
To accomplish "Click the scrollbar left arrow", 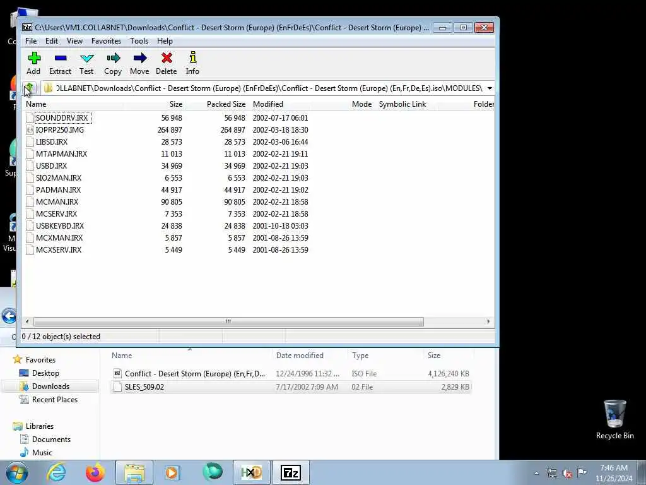I will click(27, 321).
